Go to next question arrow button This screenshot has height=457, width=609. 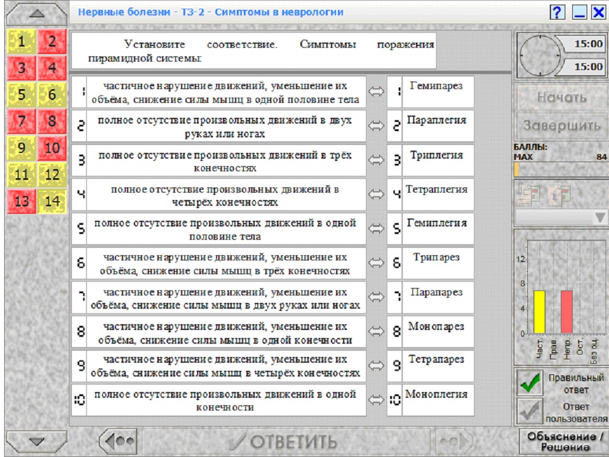tap(454, 441)
